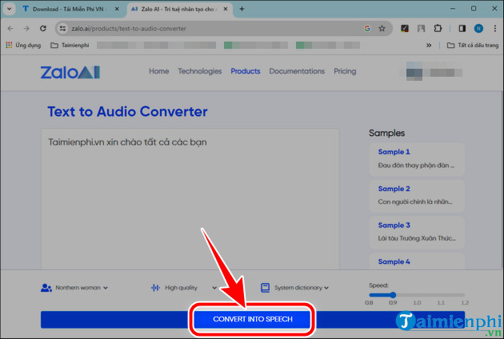Screen dimensions: 504x339
Task: Click the browser back arrow
Action: pos(10,27)
